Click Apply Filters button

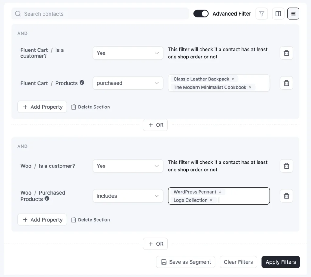pyautogui.click(x=281, y=262)
